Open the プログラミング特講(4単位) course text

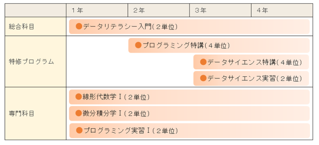tap(186, 45)
